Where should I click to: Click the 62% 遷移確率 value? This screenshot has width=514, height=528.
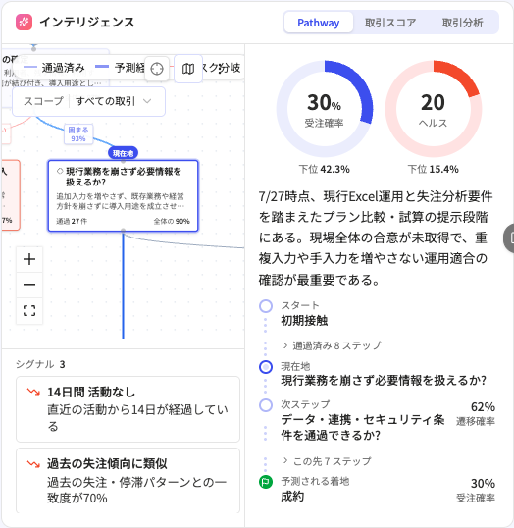click(x=476, y=413)
